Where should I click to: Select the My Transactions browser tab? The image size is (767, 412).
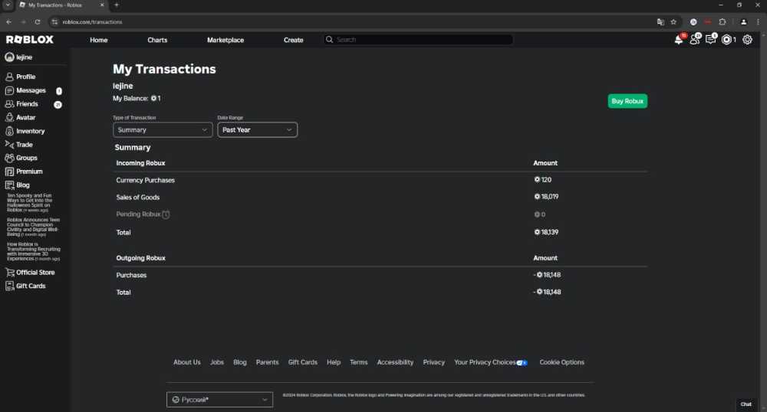pyautogui.click(x=61, y=5)
